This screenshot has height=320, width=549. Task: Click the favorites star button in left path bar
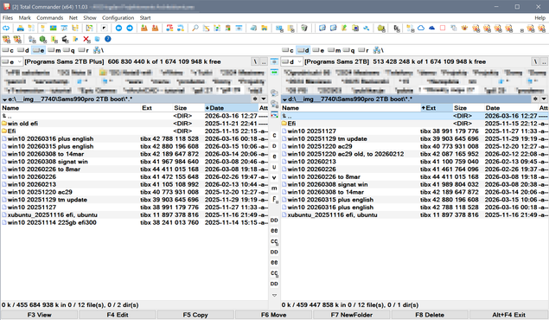point(255,99)
